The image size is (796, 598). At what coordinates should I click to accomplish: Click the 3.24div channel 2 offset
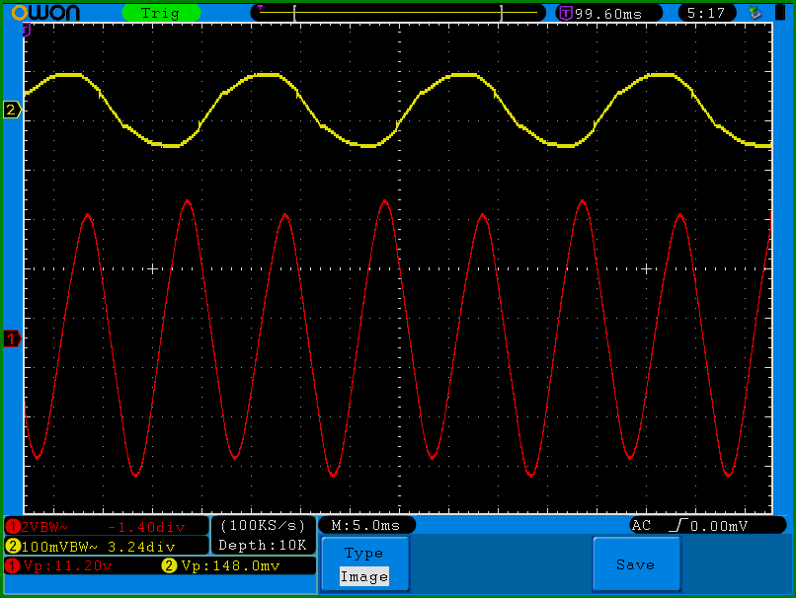[x=141, y=547]
